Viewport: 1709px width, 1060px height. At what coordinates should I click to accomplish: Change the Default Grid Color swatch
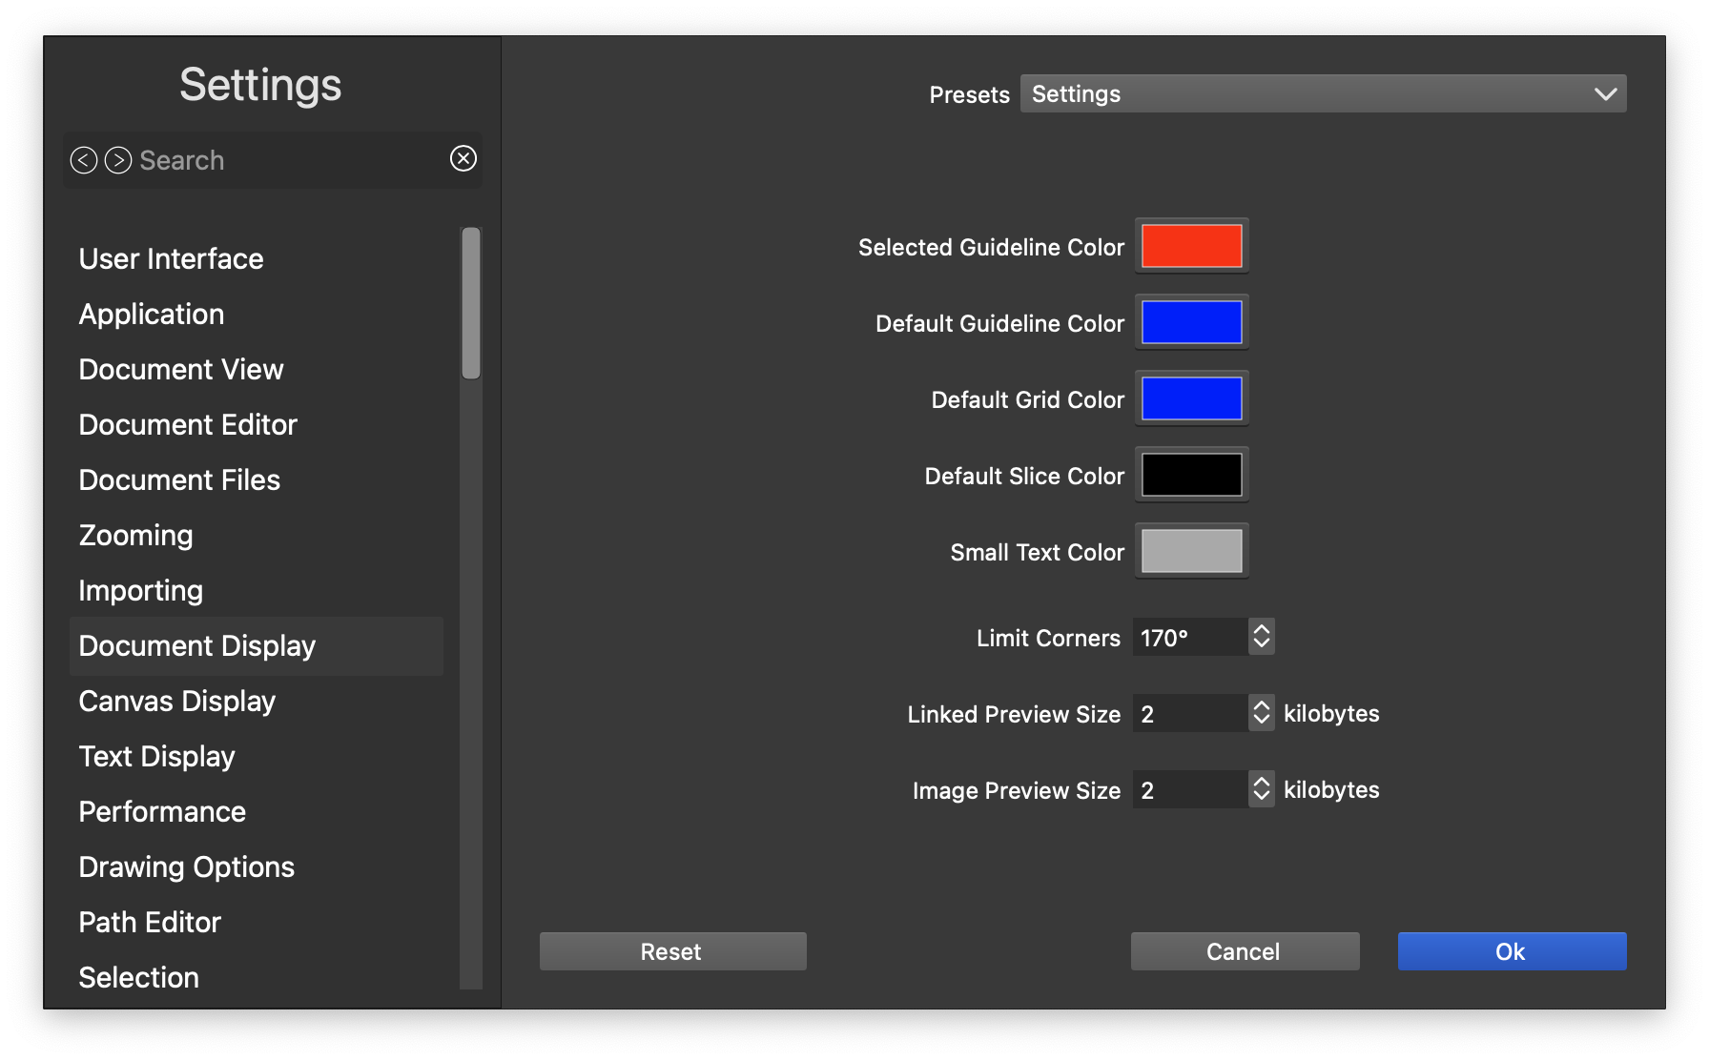pyautogui.click(x=1191, y=398)
